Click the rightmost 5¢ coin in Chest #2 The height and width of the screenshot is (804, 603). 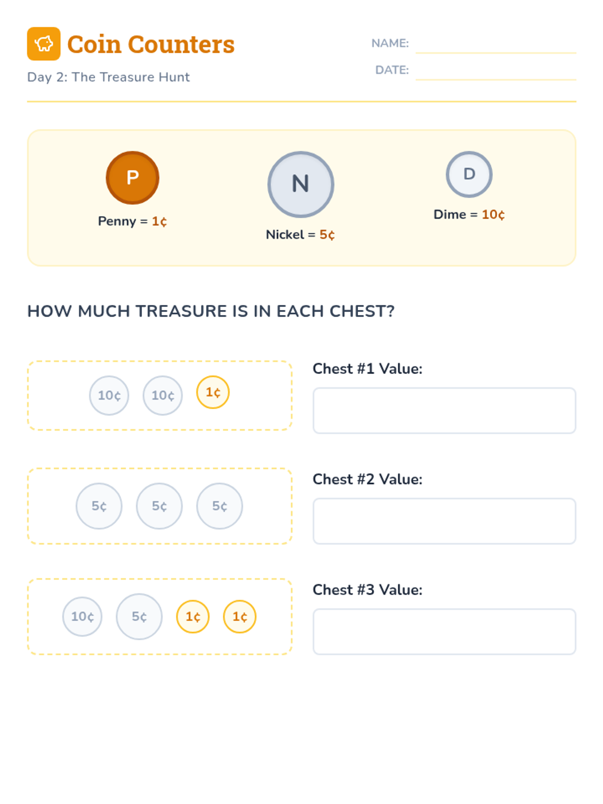click(220, 506)
